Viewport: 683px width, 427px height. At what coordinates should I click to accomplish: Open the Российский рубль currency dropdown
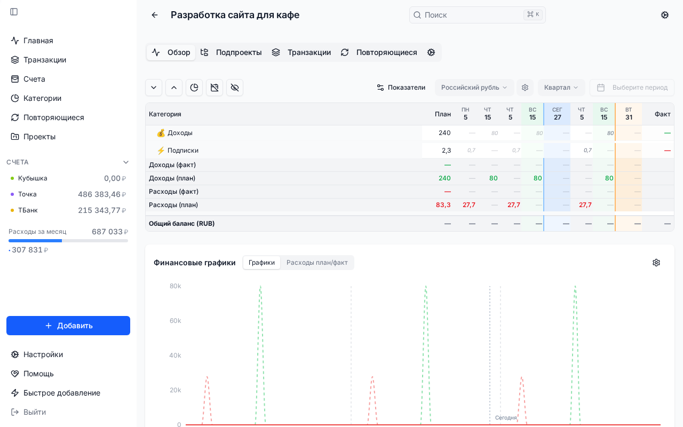474,88
